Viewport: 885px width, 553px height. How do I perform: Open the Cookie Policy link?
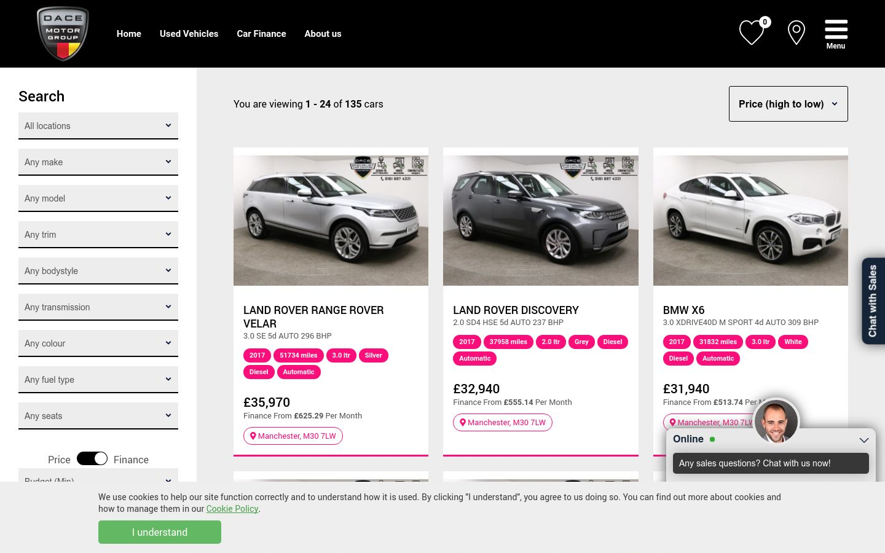pyautogui.click(x=232, y=509)
